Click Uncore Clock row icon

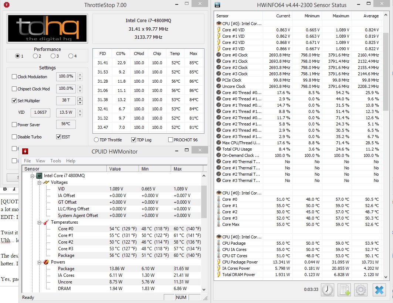click(218, 86)
